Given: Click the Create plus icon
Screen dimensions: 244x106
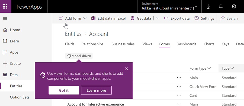Looking at the screenshot, I should (5, 63).
